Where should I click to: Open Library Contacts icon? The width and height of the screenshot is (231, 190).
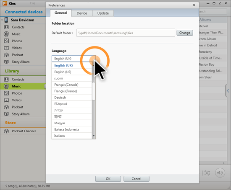coord(6,80)
